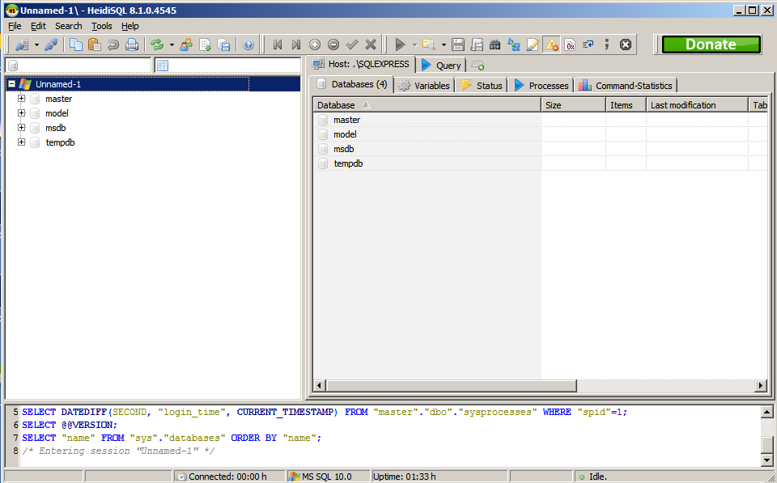Screen dimensions: 777x483
Task: Click the pencil edit icon
Action: pos(533,45)
